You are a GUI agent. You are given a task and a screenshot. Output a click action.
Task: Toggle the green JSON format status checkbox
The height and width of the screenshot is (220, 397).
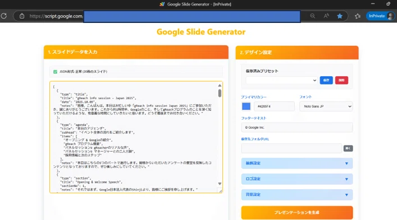55,72
